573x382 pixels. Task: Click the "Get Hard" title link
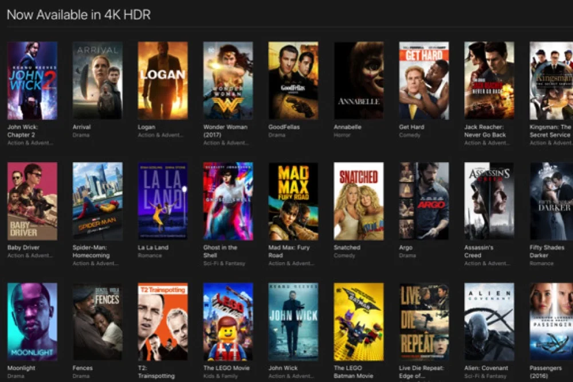pos(411,127)
